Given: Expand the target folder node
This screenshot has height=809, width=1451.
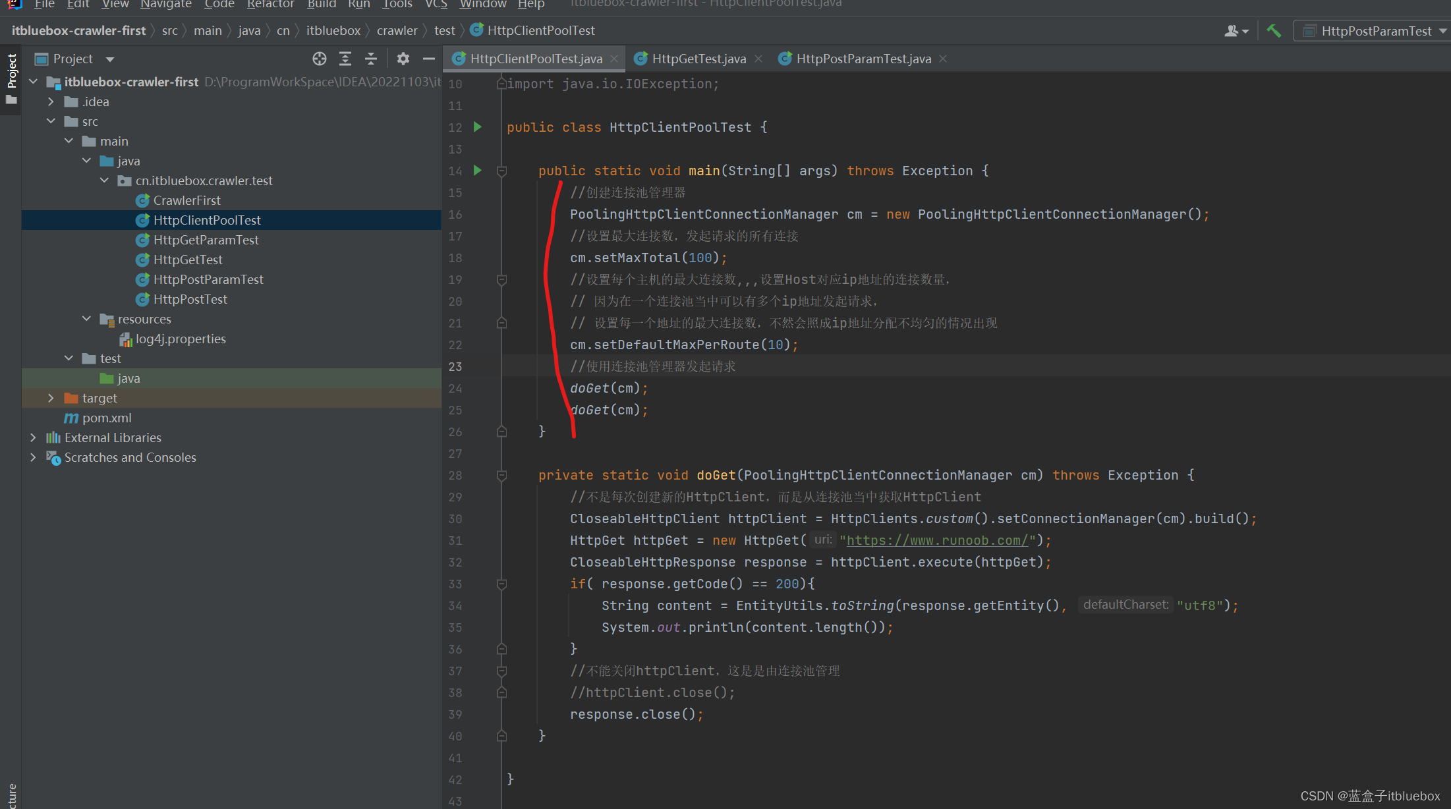Looking at the screenshot, I should 51,398.
